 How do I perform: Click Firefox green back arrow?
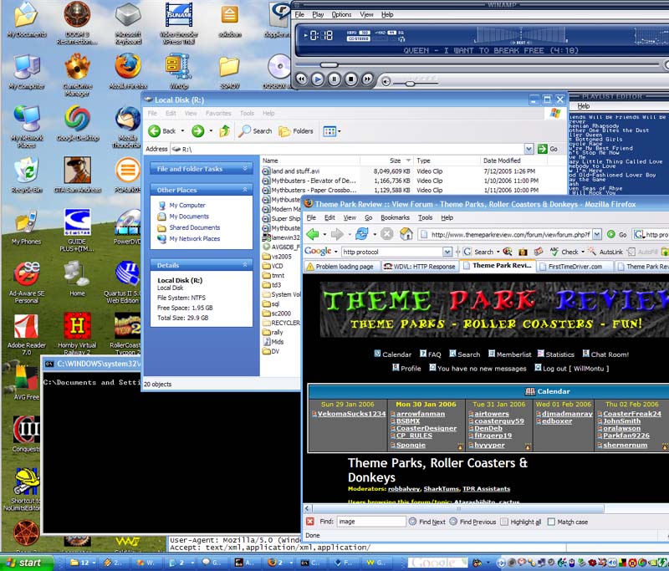(x=313, y=234)
